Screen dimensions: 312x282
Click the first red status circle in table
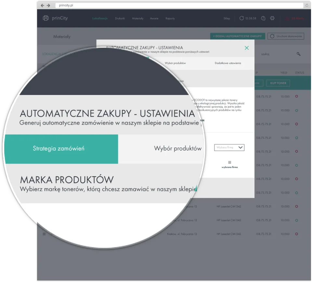tap(296, 96)
